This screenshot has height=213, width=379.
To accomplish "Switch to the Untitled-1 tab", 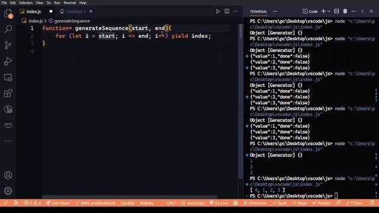I will point(76,11).
